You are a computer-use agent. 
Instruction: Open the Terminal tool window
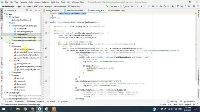19,102
